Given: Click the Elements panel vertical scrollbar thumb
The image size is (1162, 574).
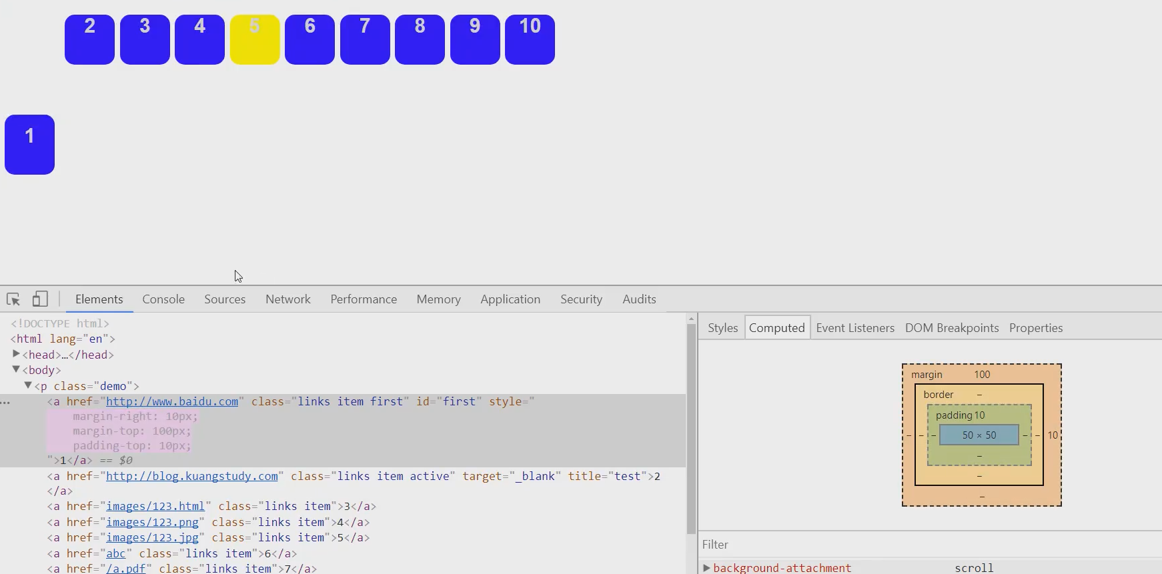Looking at the screenshot, I should pyautogui.click(x=691, y=429).
